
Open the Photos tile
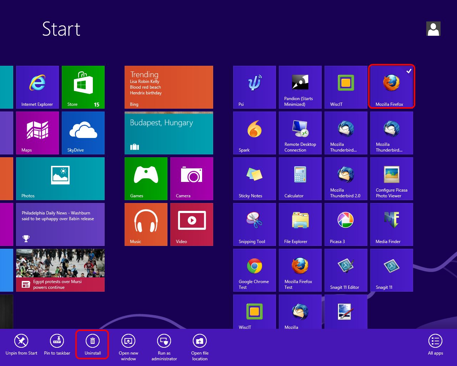(x=60, y=179)
